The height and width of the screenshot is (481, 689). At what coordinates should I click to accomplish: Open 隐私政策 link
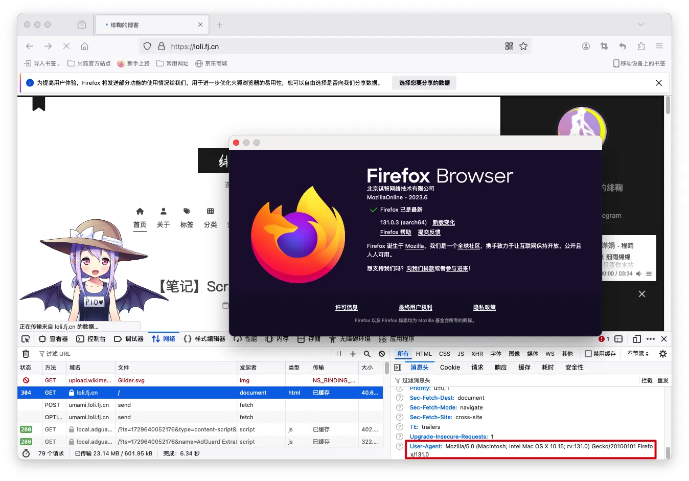point(485,307)
